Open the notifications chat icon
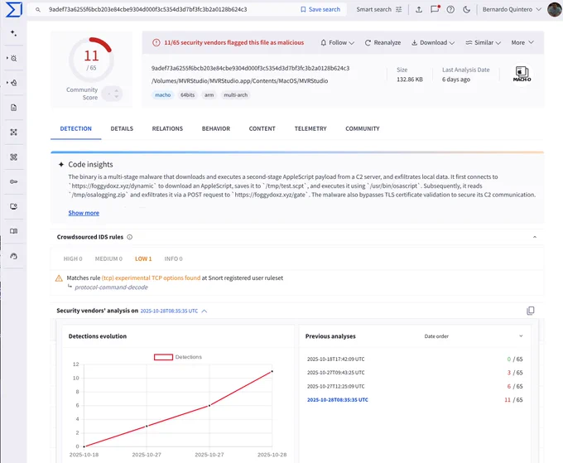The height and width of the screenshot is (463, 563). pos(435,9)
